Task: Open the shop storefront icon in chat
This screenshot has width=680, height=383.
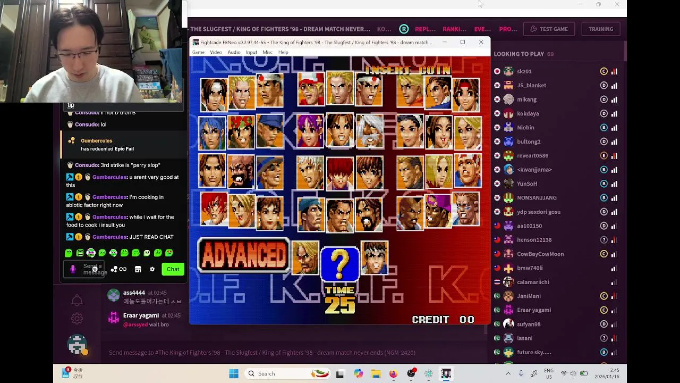Action: (x=138, y=269)
